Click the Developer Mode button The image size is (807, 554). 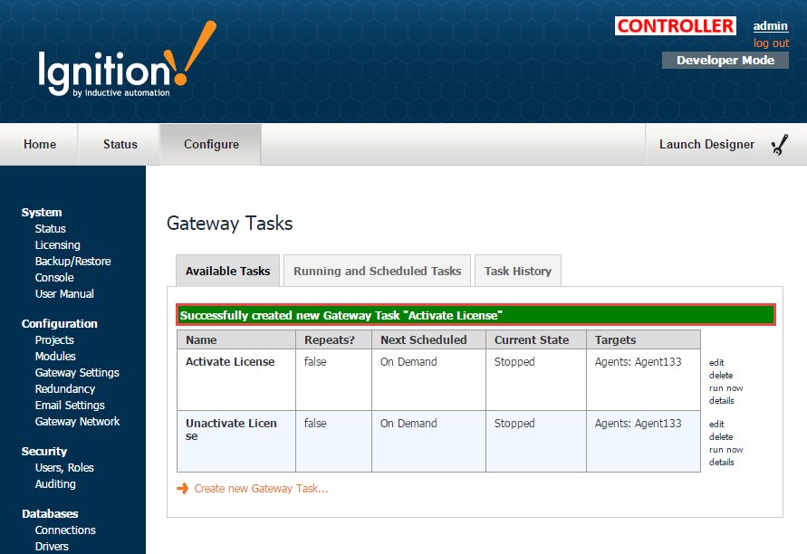tap(725, 60)
